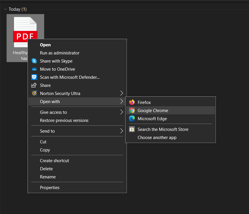
Task: Click the Microsoft Store bag icon
Action: [x=132, y=129]
